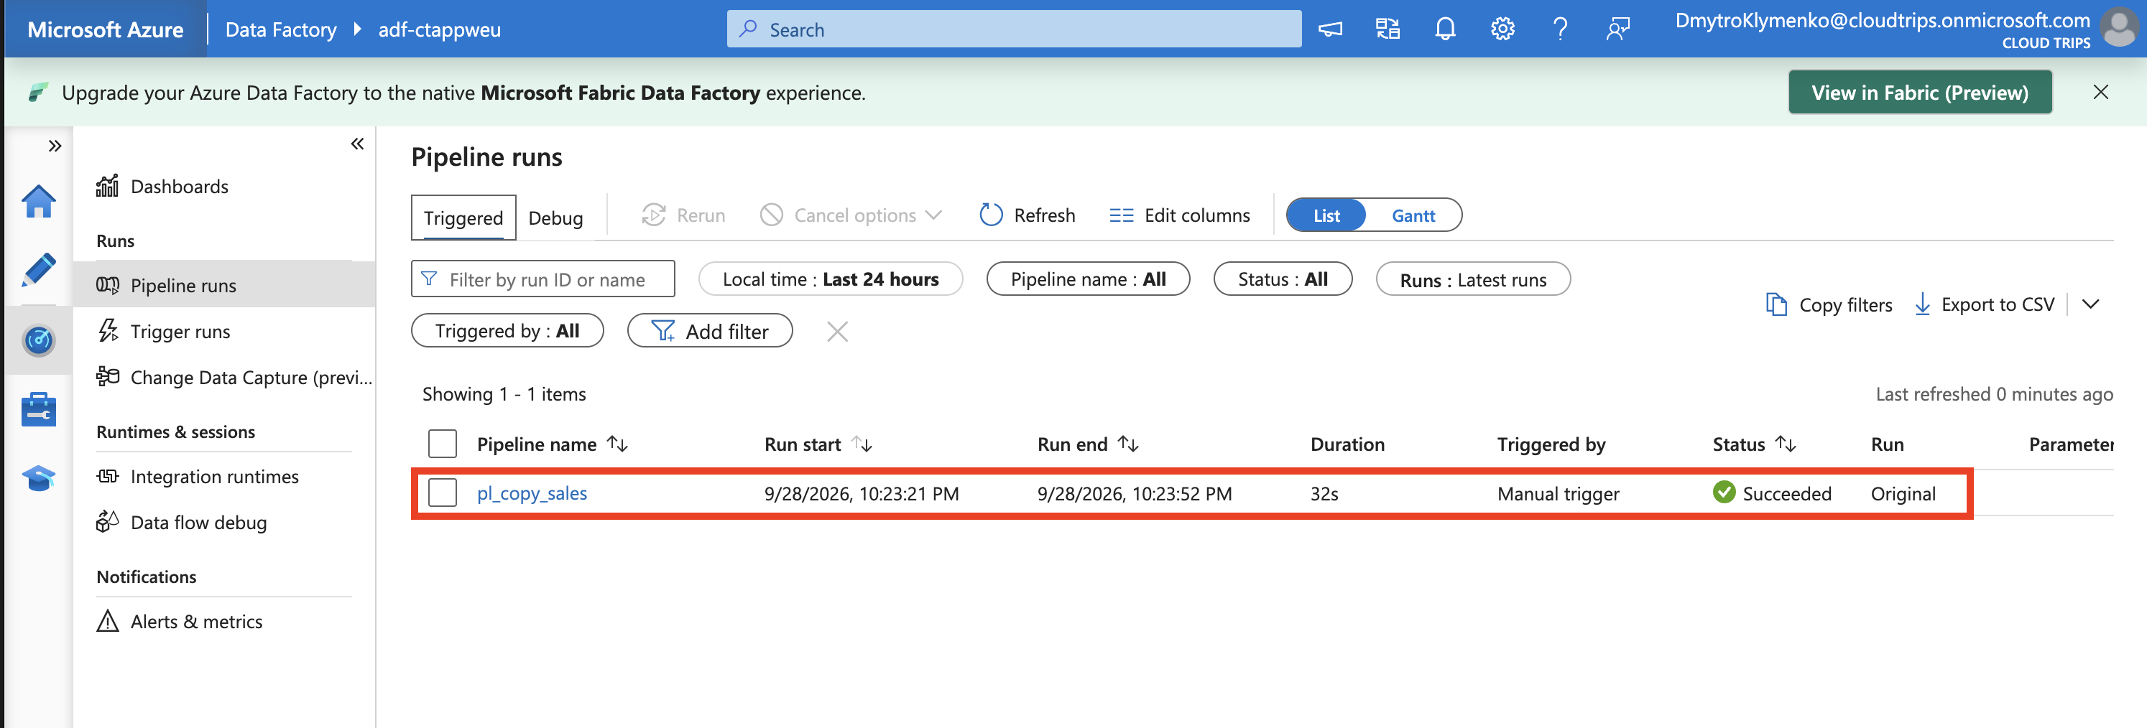Image resolution: width=2147 pixels, height=728 pixels.
Task: Click the Run end 10:23:52 PM cell
Action: (1135, 493)
